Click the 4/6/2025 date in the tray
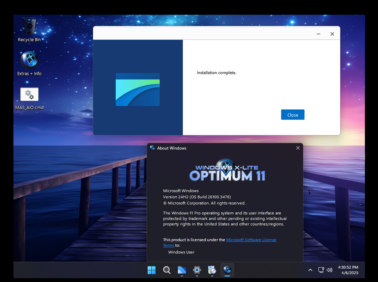This screenshot has width=378, height=282. (350, 273)
